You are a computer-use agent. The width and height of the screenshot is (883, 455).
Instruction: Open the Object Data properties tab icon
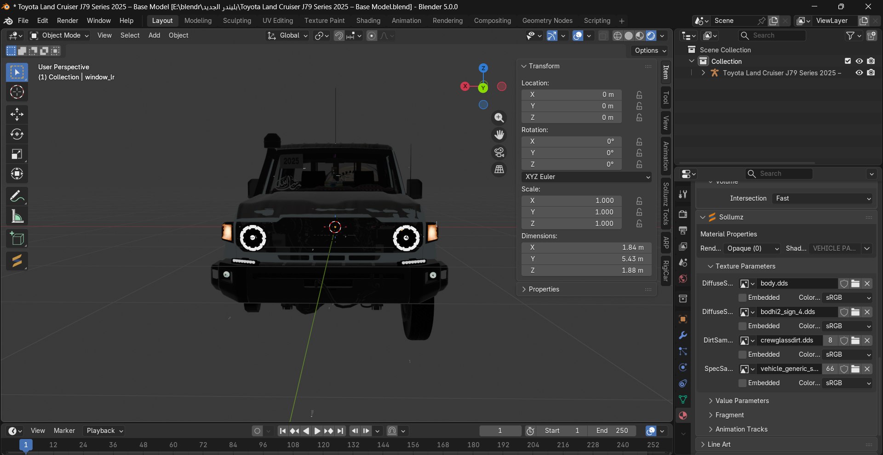(683, 399)
